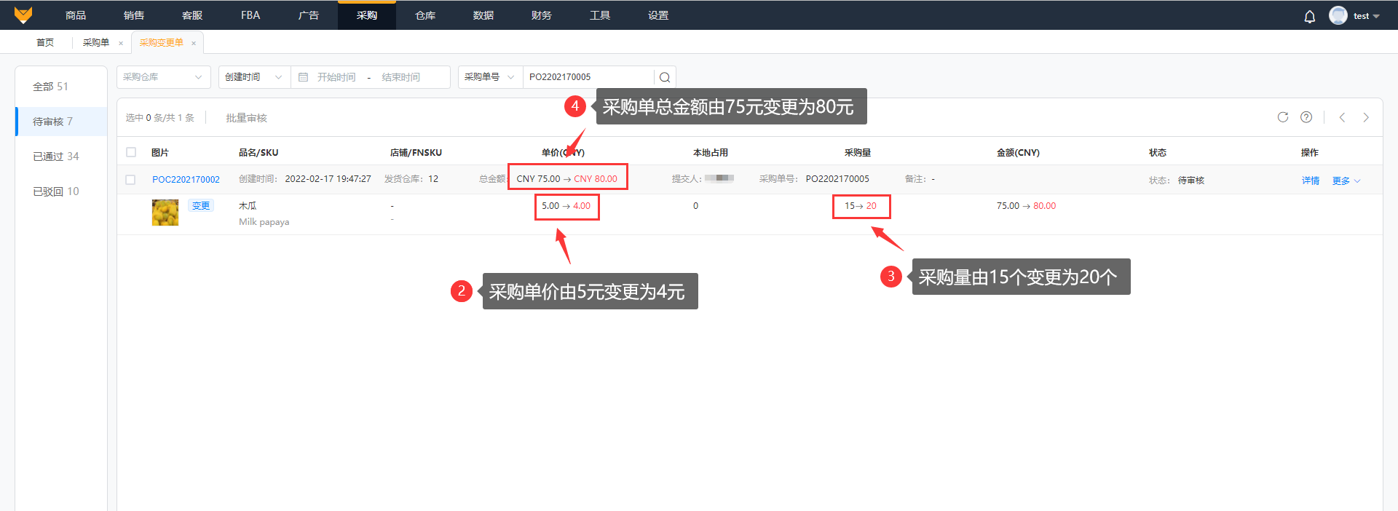Open the 销售 menu
The image size is (1398, 511).
click(134, 15)
